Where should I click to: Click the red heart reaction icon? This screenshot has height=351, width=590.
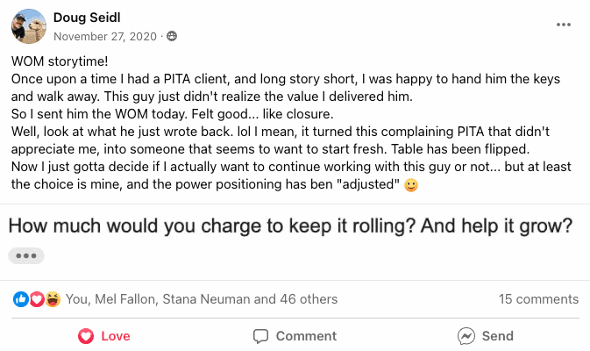coord(37,299)
